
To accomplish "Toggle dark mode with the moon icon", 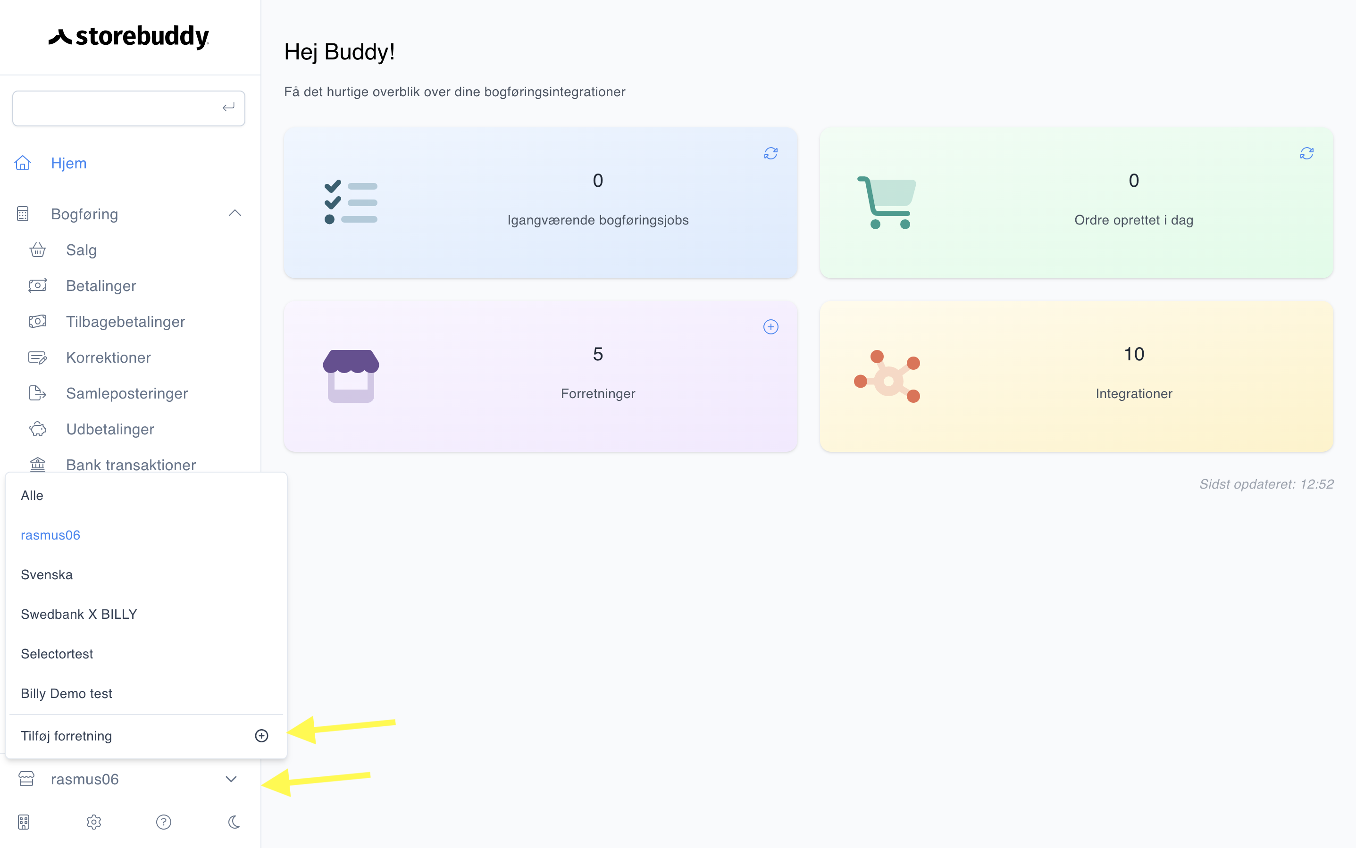I will pyautogui.click(x=234, y=822).
